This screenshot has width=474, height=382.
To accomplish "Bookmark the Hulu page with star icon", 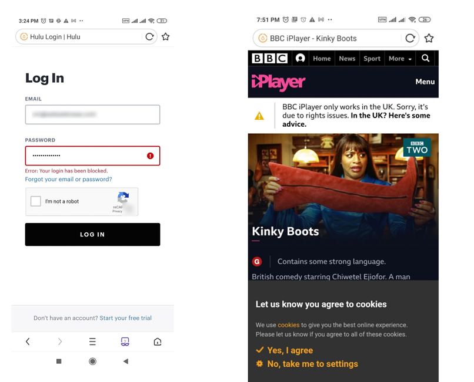I will tap(165, 37).
